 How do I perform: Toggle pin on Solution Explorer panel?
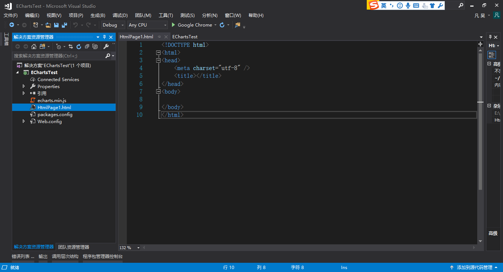pos(104,37)
